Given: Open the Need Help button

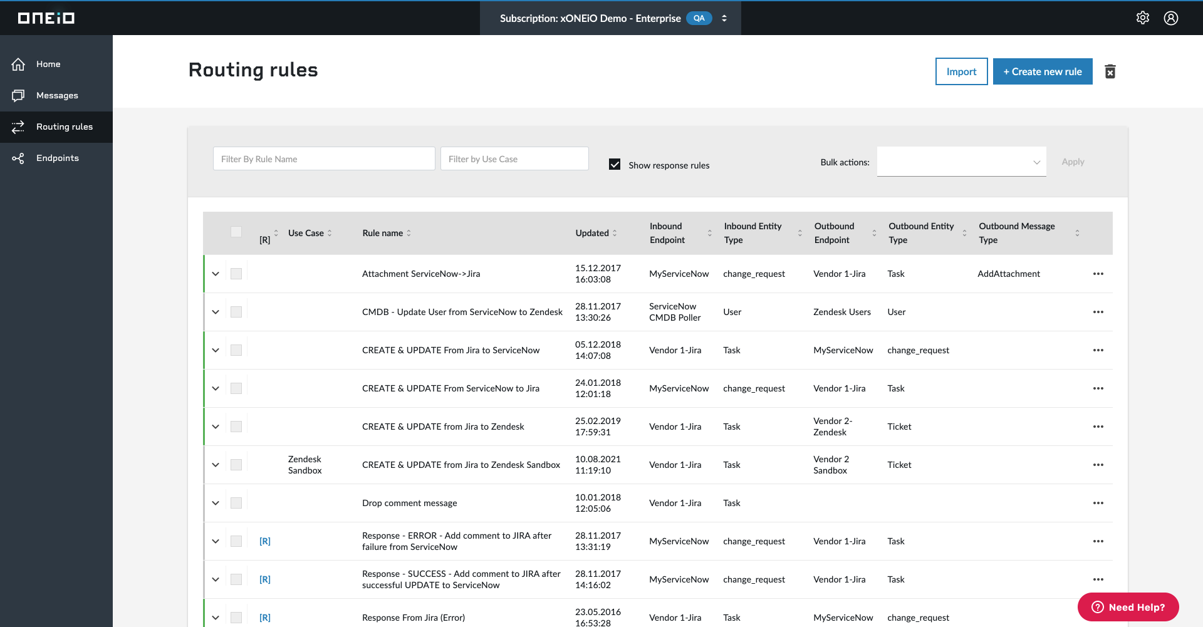Looking at the screenshot, I should pyautogui.click(x=1128, y=607).
